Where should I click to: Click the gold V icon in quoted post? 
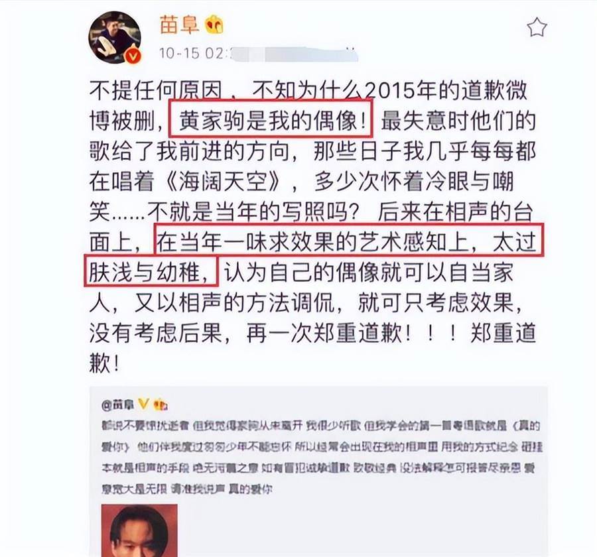(x=143, y=404)
